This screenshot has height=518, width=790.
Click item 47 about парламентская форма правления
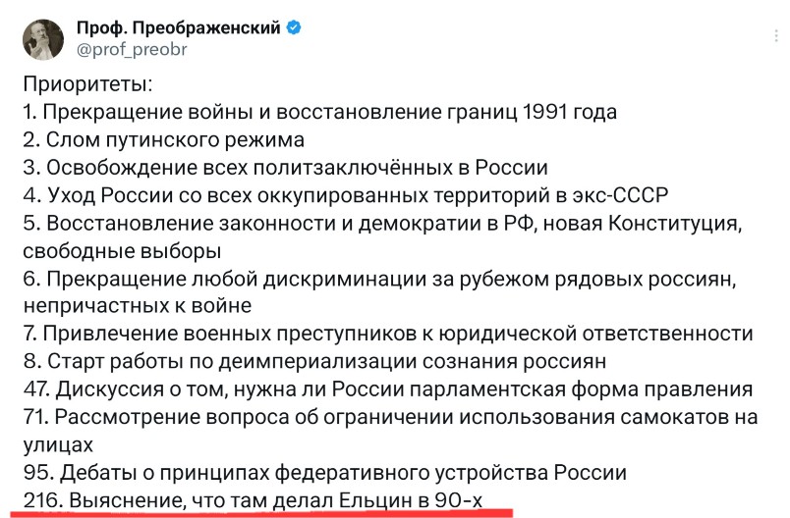[x=388, y=389]
